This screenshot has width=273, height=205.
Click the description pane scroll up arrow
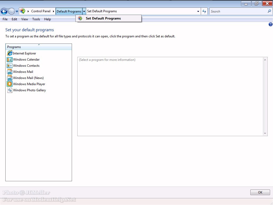(265, 60)
